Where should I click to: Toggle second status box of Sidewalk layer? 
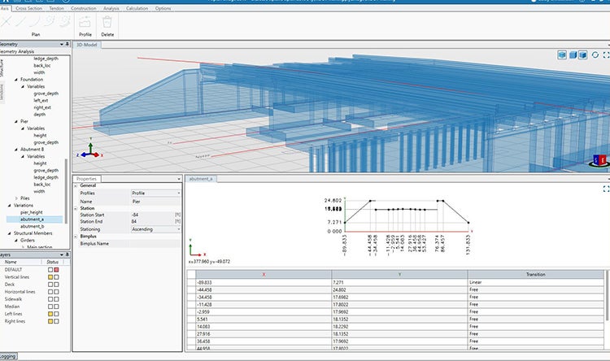pos(56,299)
